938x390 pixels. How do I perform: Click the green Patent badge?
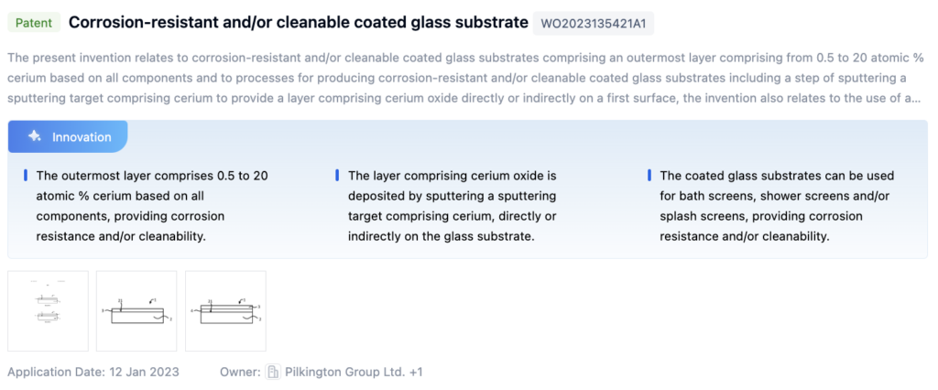(x=33, y=22)
